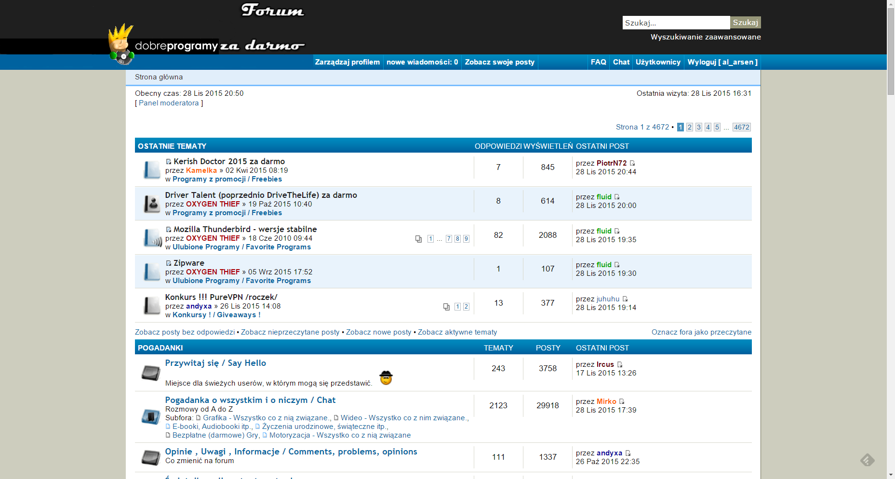Open Zarządzaj profilem in the navigation bar
This screenshot has width=895, height=479.
coord(347,62)
